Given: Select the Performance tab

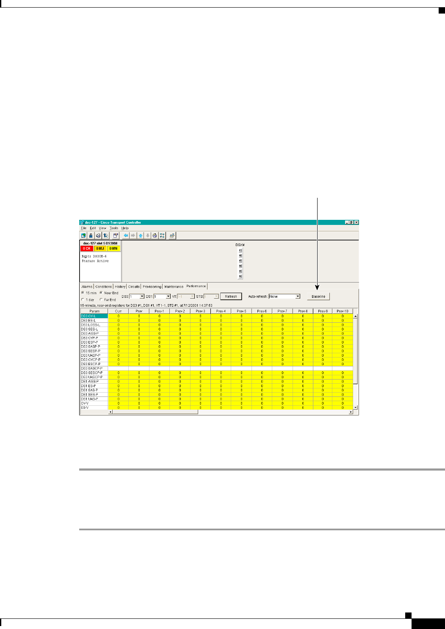Looking at the screenshot, I should tap(196, 286).
